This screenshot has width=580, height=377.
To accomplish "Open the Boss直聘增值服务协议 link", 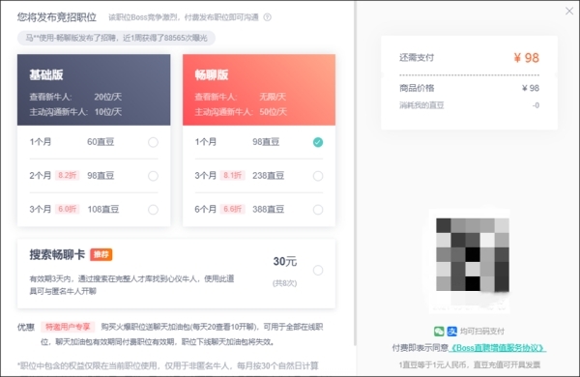I will tap(497, 348).
